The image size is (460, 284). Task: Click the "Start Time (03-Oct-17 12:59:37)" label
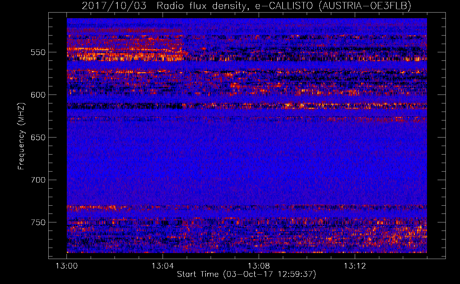pos(246,274)
